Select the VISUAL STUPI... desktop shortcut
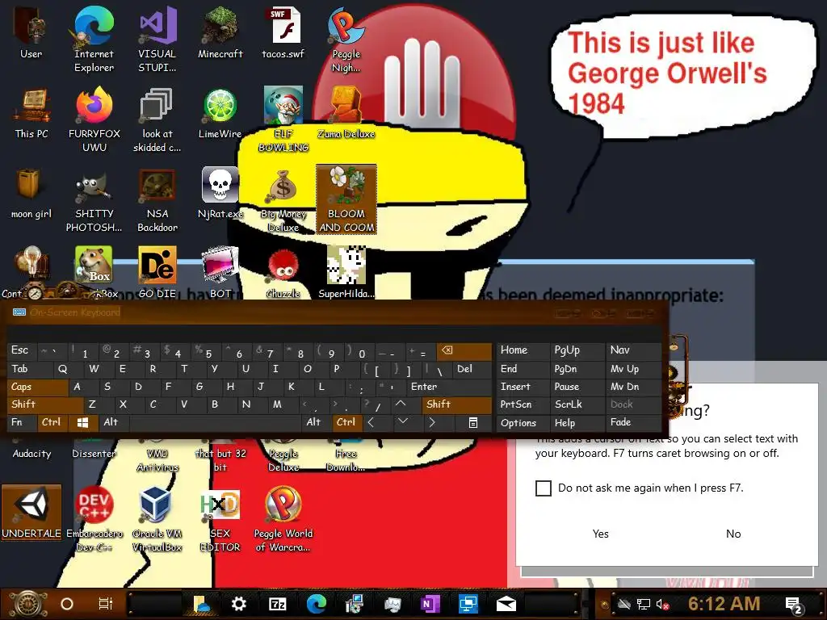Viewport: 827px width, 620px height. [157, 40]
